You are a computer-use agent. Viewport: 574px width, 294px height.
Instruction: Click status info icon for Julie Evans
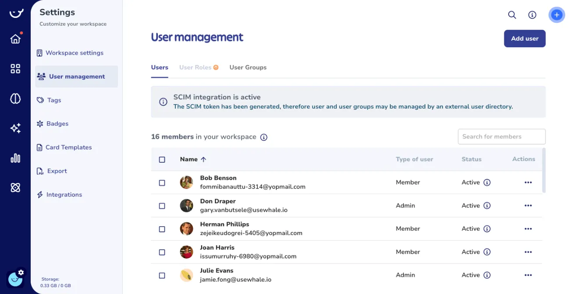coord(487,275)
